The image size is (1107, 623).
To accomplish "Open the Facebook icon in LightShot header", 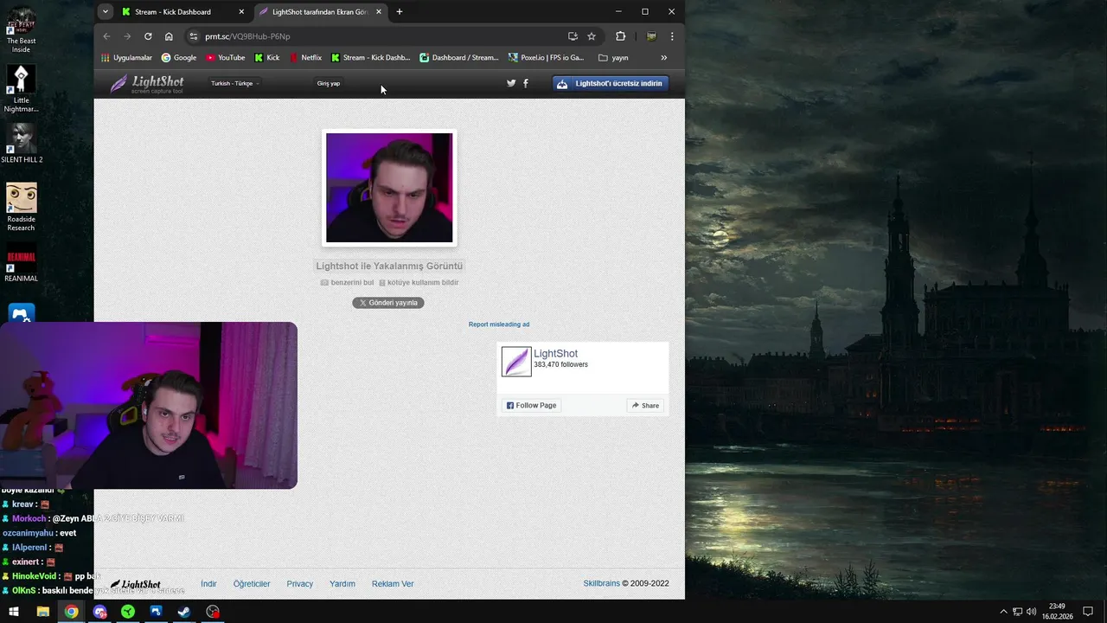I will click(526, 84).
